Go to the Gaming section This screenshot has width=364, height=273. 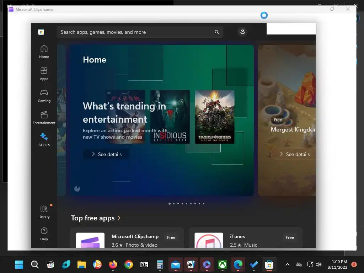[x=44, y=96]
